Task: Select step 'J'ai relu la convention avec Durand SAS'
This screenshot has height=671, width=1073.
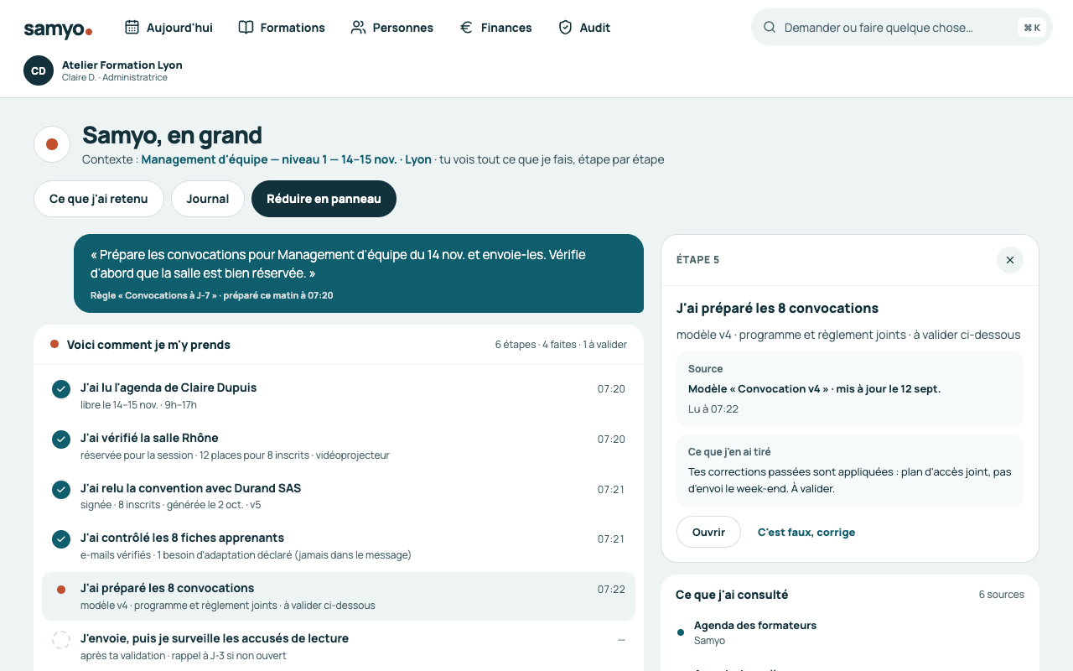Action: tap(339, 496)
